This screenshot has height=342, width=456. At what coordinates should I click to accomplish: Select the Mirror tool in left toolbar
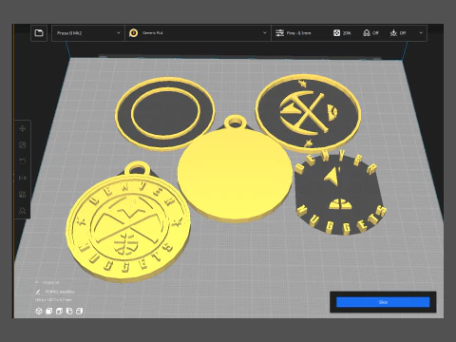(23, 178)
